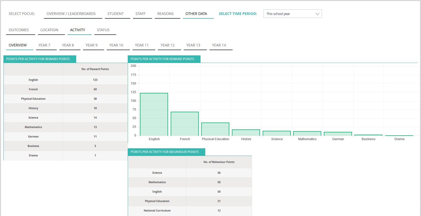Click the reward points value 69

[x=95, y=89]
